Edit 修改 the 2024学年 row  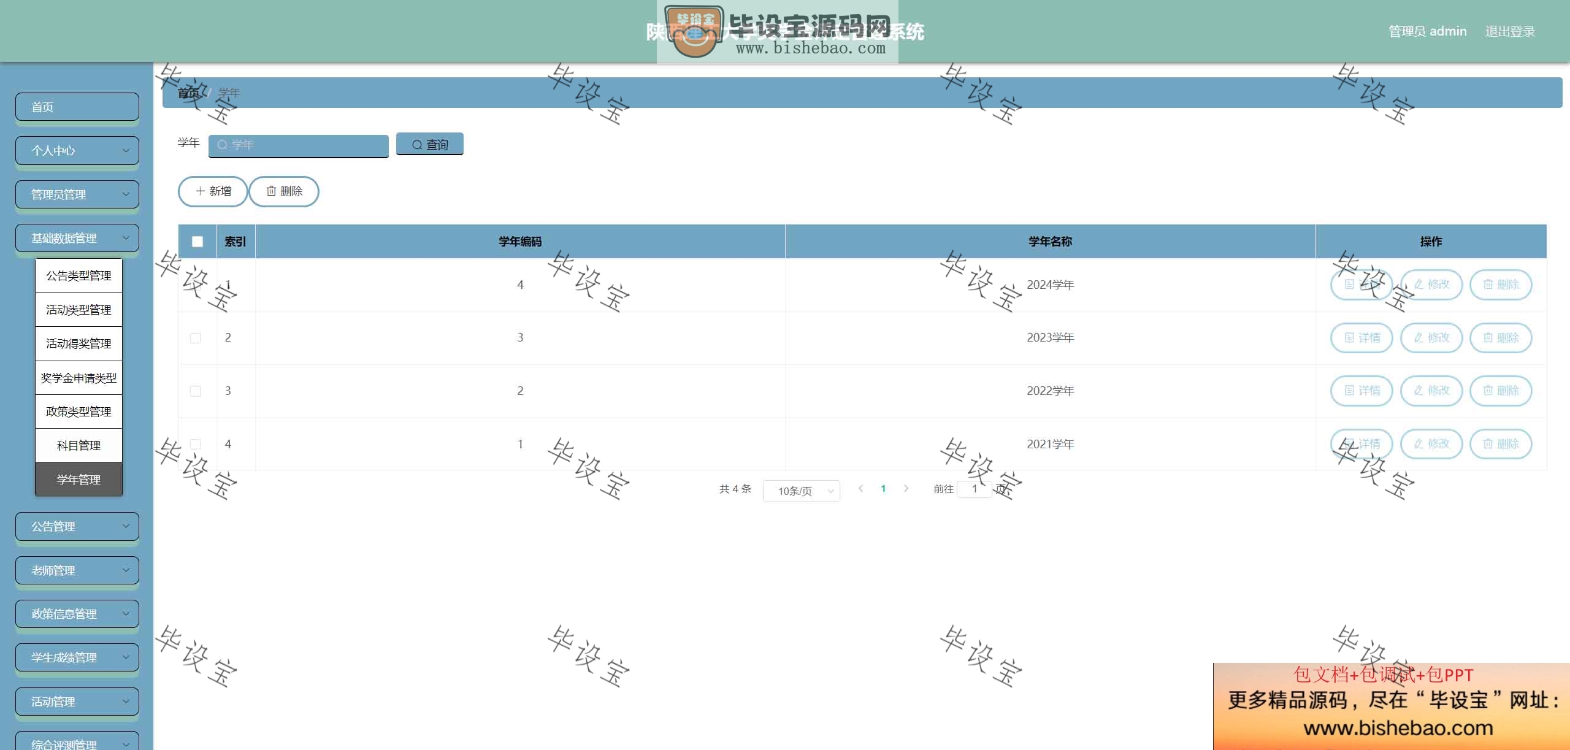click(x=1431, y=285)
